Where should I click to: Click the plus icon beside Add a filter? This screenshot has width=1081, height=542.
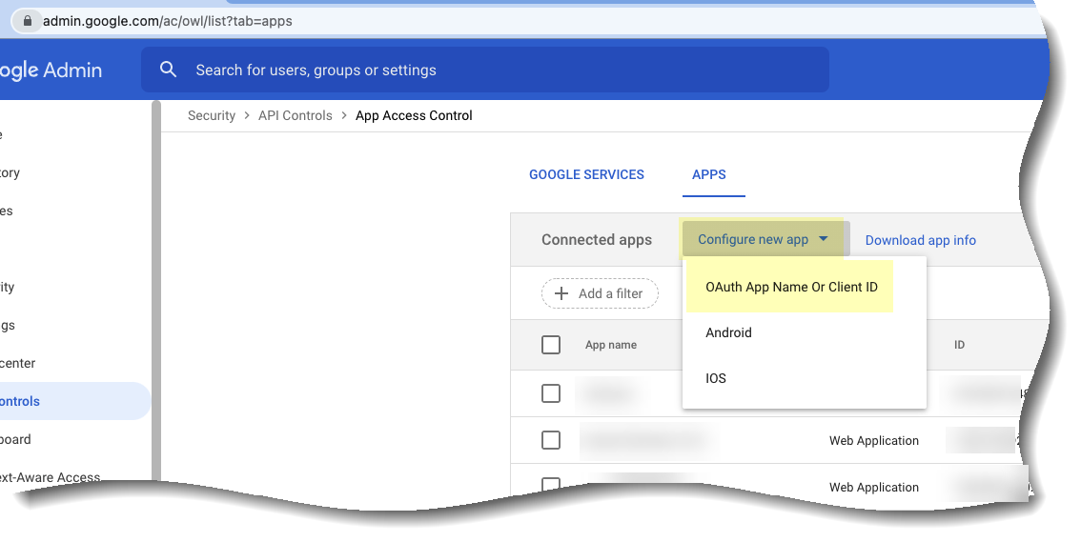[x=561, y=293]
